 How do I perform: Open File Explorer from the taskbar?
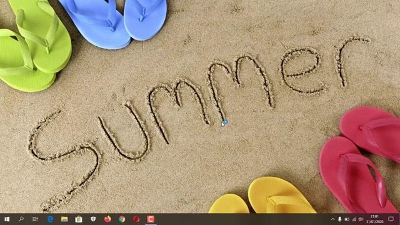[x=64, y=219]
